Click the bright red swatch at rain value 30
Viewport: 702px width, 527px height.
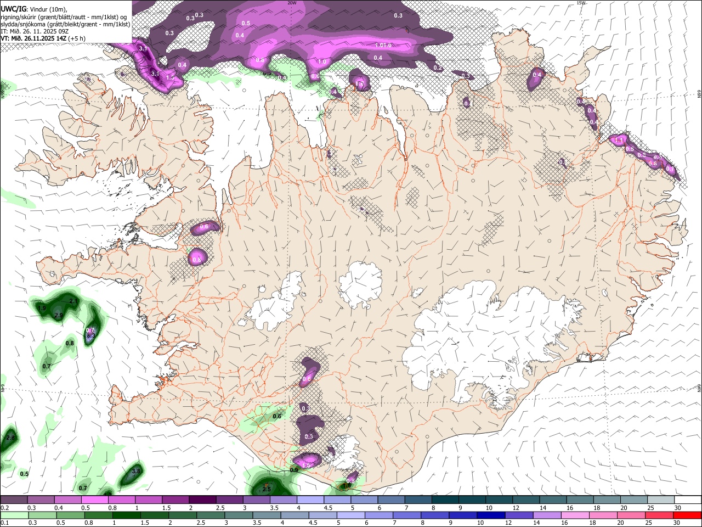pyautogui.click(x=687, y=515)
